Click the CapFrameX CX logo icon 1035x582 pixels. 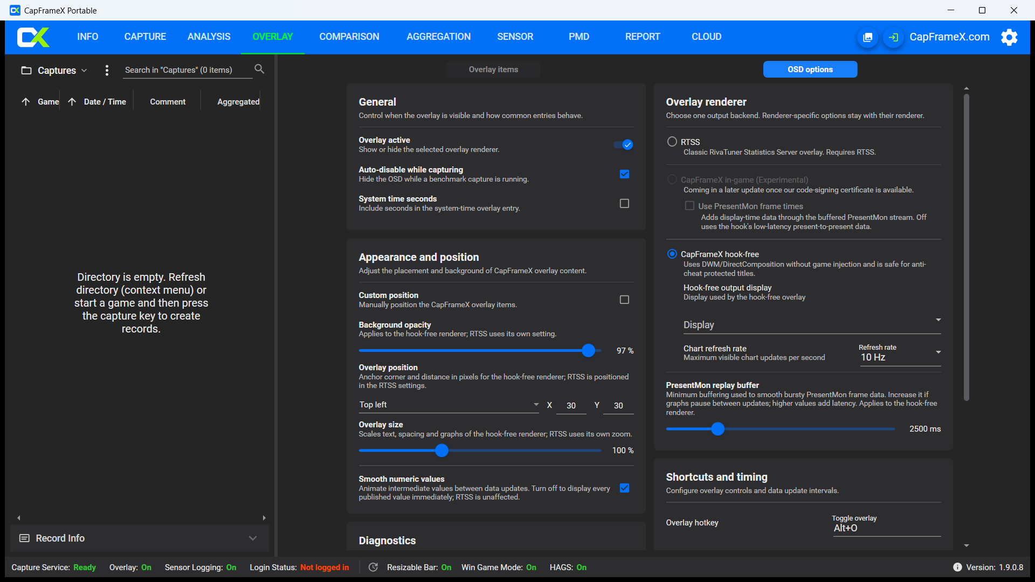pyautogui.click(x=33, y=37)
